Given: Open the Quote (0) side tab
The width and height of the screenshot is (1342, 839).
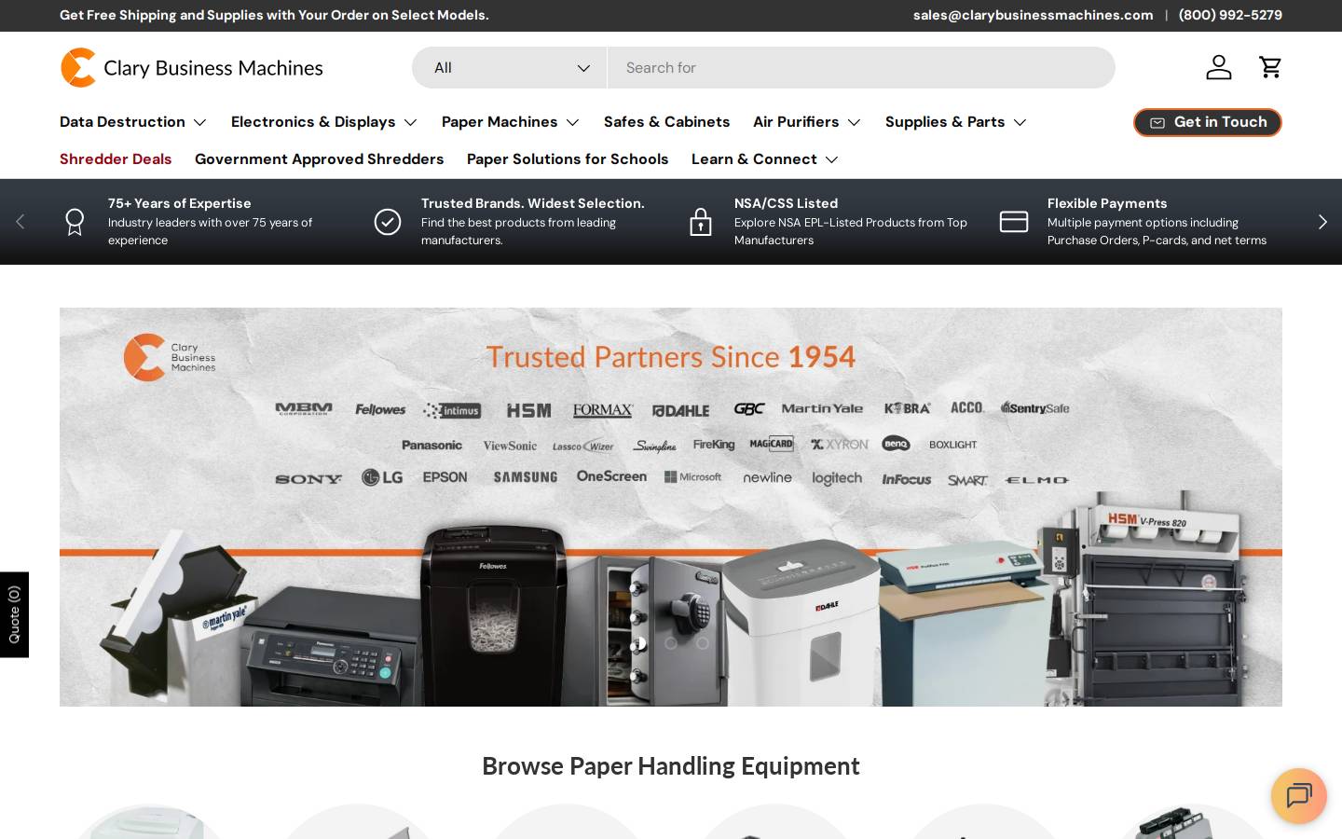Looking at the screenshot, I should click(14, 614).
